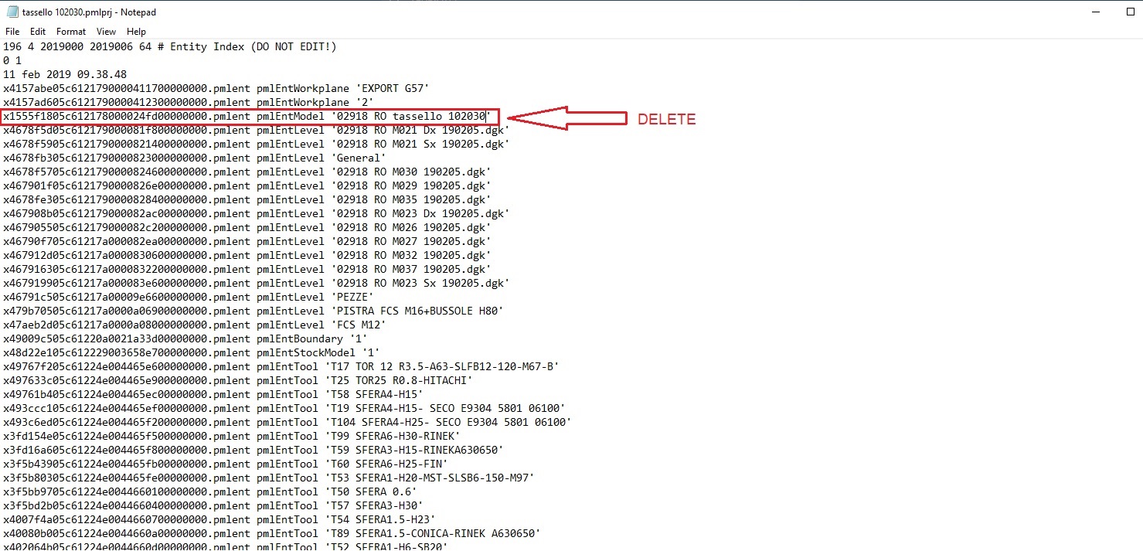Click the Entity Index header line
The width and height of the screenshot is (1143, 551).
[170, 46]
